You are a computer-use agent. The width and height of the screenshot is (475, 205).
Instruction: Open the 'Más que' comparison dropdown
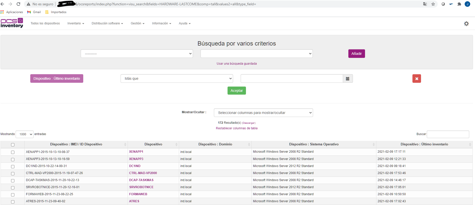click(177, 78)
